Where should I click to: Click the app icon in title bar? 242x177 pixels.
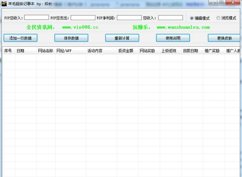tap(4, 4)
